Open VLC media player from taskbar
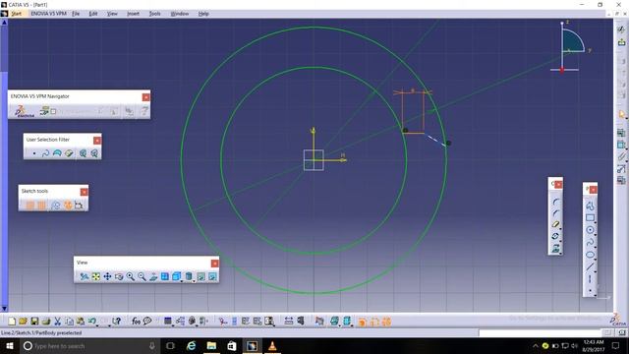 click(272, 345)
